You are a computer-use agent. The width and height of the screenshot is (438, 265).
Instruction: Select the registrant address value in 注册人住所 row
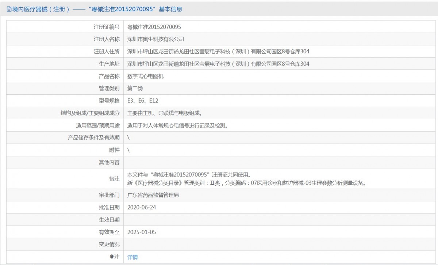tap(218, 52)
